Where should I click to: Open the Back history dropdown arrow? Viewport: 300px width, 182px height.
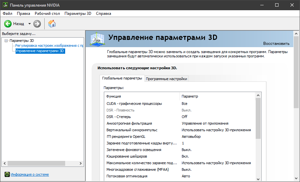pyautogui.click(x=29, y=24)
